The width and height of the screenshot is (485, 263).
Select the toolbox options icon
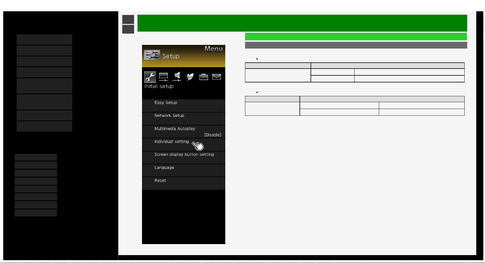pos(204,77)
